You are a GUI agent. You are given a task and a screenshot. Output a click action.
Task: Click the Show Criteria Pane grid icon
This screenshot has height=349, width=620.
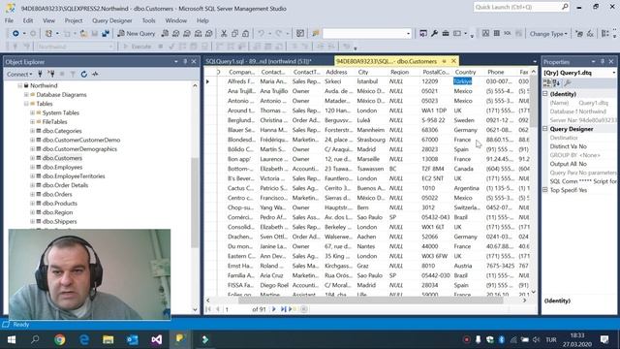(x=497, y=34)
